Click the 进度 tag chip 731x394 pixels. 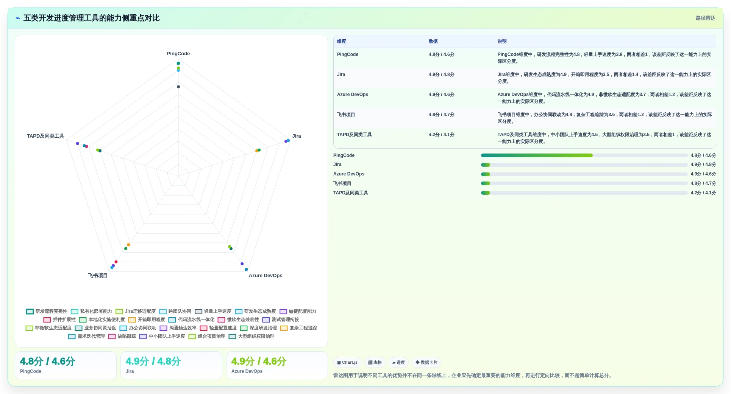coord(398,362)
